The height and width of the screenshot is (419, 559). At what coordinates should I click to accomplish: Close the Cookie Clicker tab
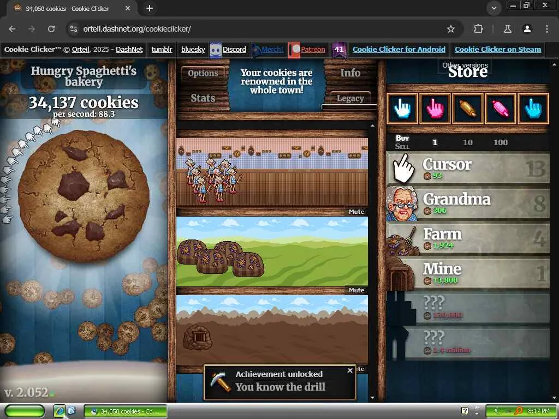(x=128, y=8)
